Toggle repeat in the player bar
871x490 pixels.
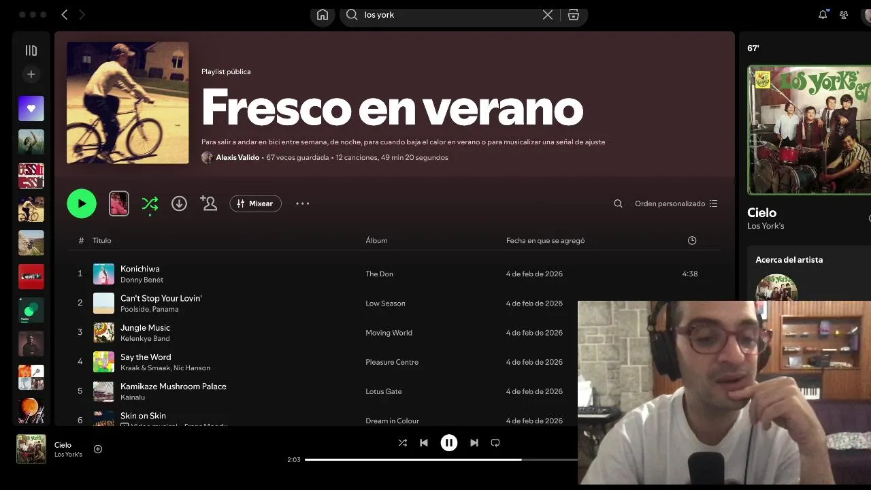(x=495, y=442)
